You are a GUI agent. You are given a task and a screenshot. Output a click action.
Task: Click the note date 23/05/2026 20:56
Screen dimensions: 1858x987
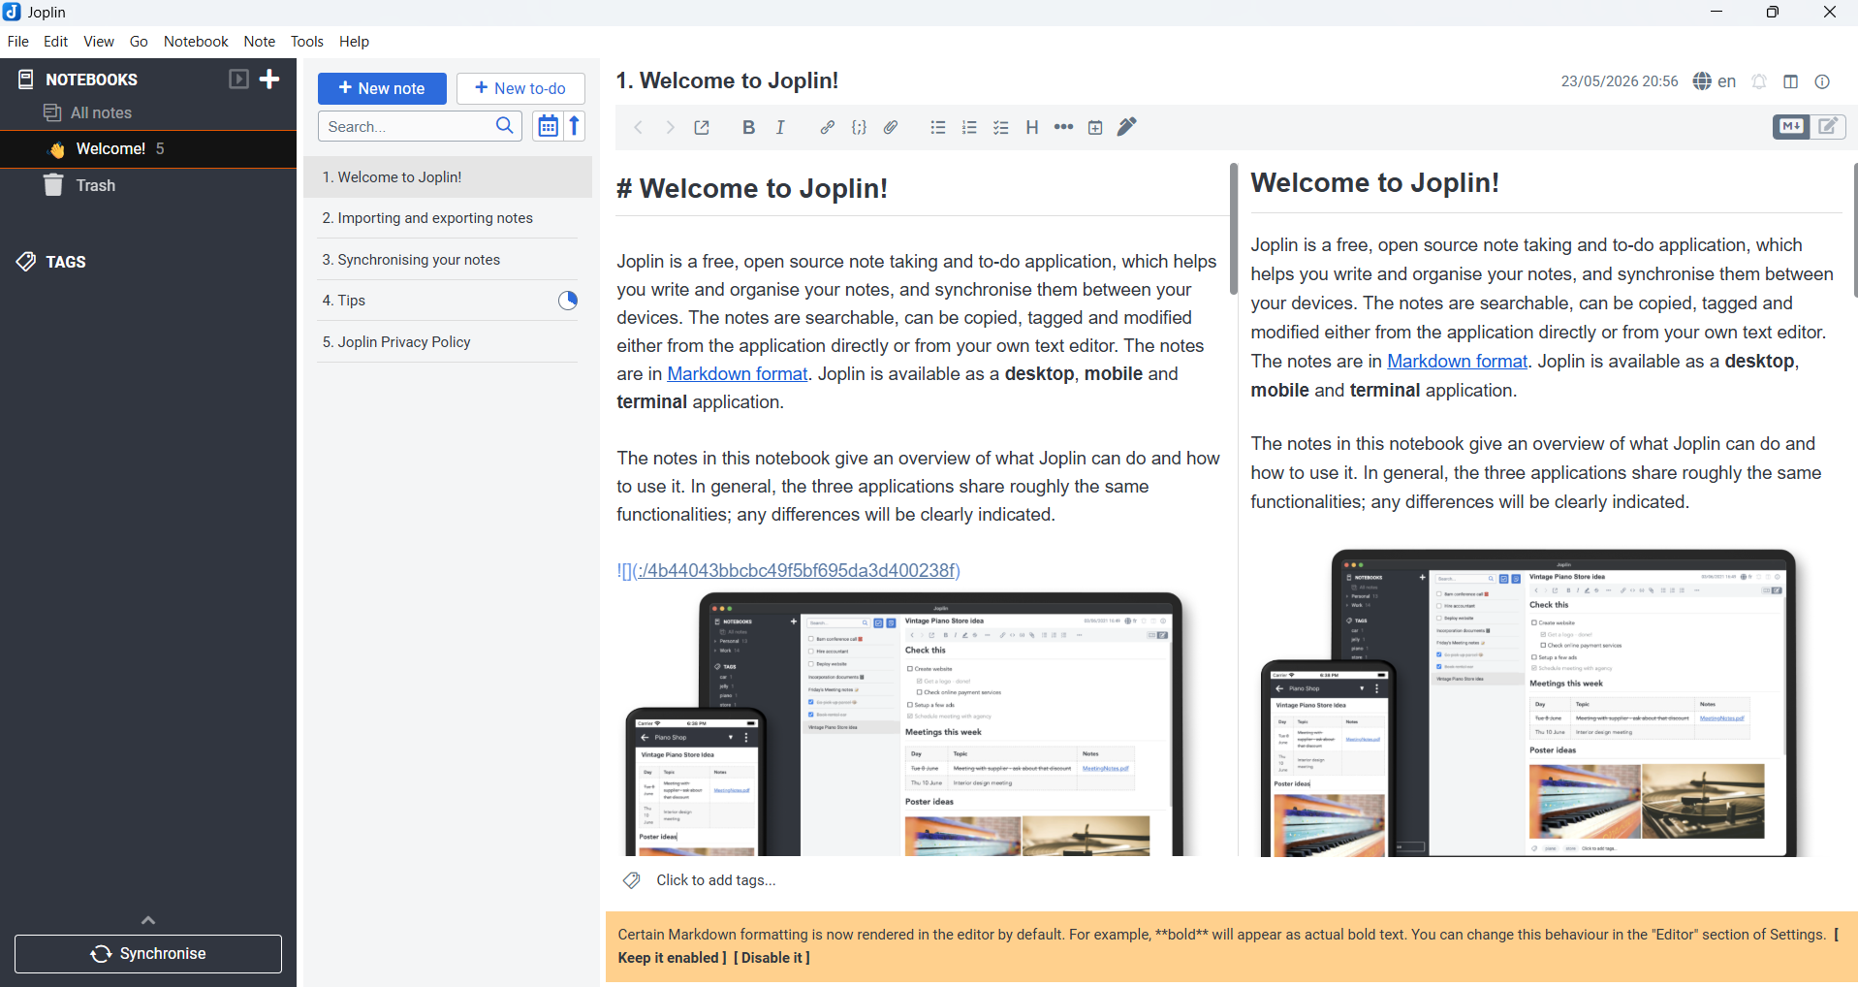[1620, 81]
